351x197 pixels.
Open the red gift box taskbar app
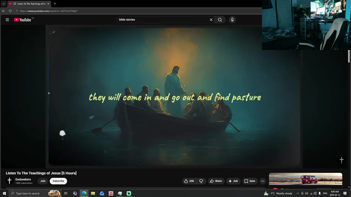tap(111, 193)
